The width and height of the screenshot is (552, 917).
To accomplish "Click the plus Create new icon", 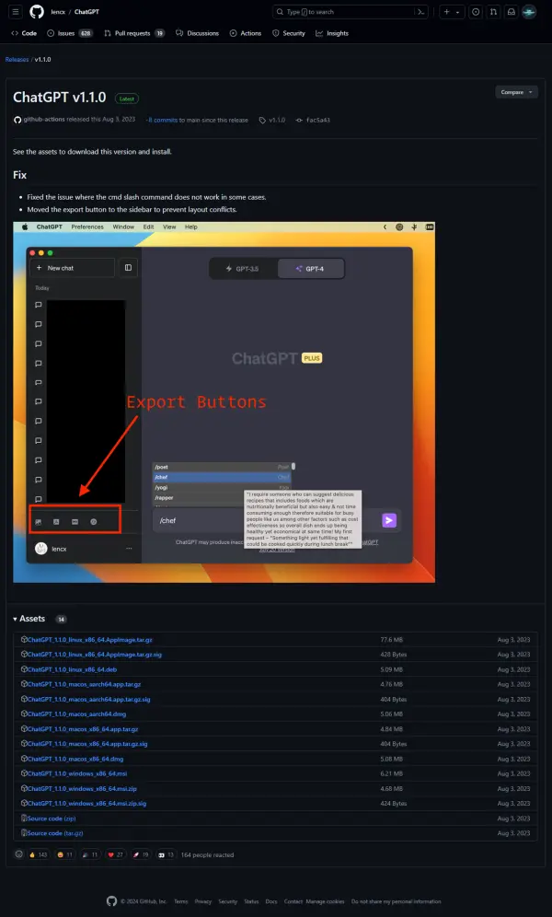I will pos(447,12).
